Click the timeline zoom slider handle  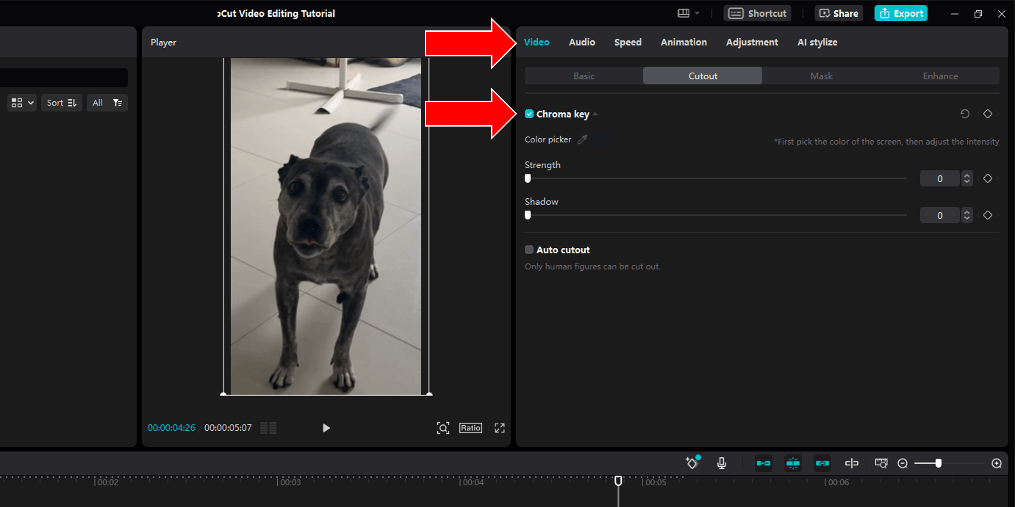939,463
